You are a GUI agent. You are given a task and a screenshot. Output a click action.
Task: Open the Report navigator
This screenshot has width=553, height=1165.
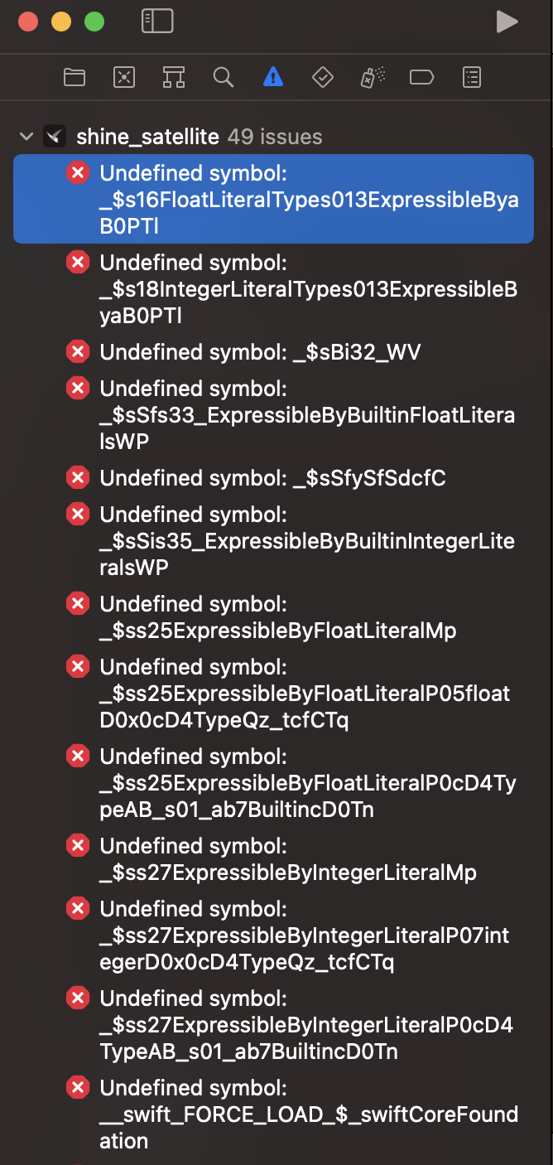[471, 78]
